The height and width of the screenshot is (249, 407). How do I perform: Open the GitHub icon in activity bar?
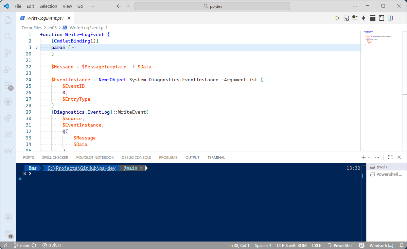pos(8,102)
